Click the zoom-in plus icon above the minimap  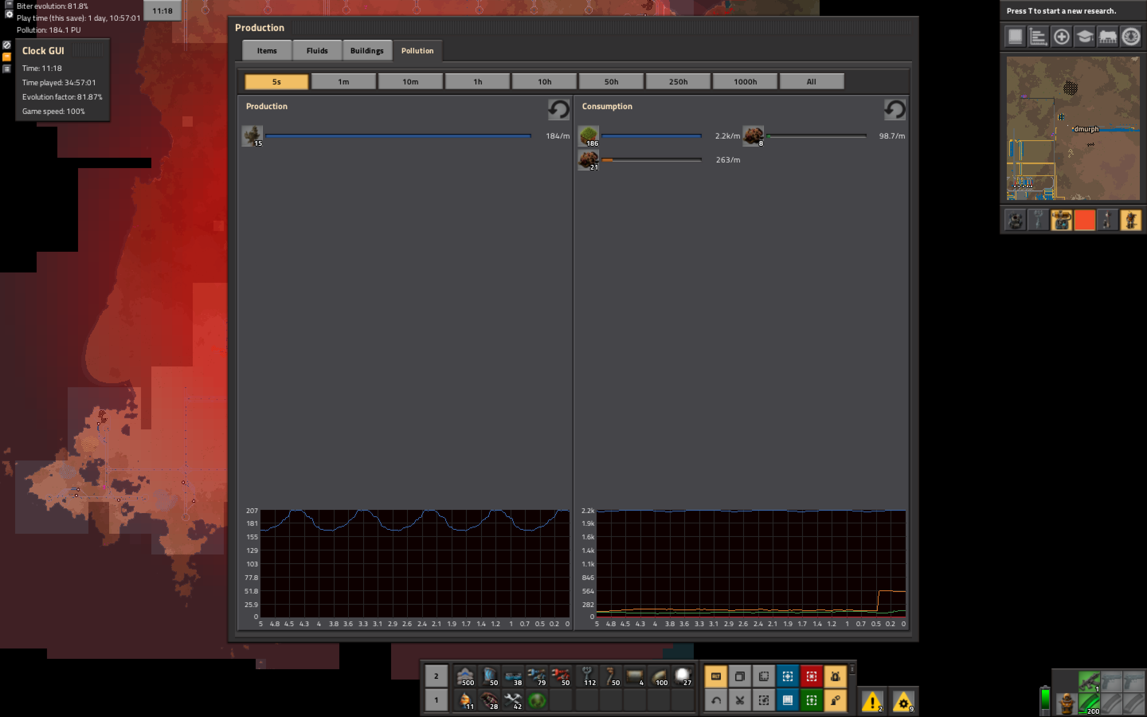click(1061, 37)
